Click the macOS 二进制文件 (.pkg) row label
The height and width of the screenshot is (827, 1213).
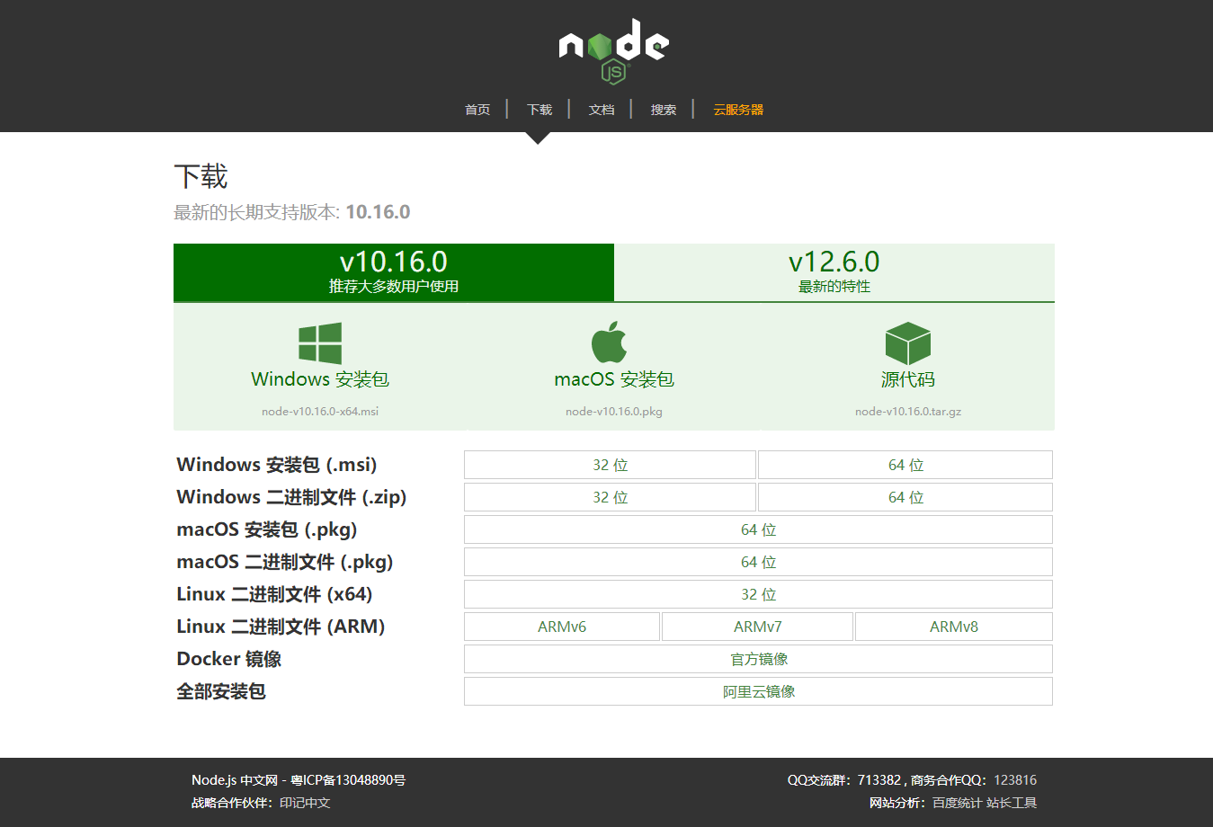285,562
